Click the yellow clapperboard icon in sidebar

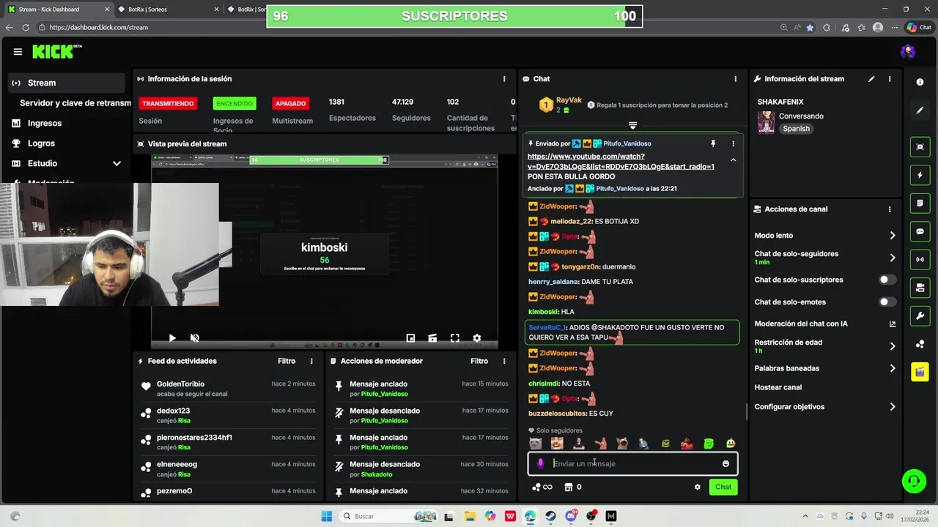tap(920, 372)
